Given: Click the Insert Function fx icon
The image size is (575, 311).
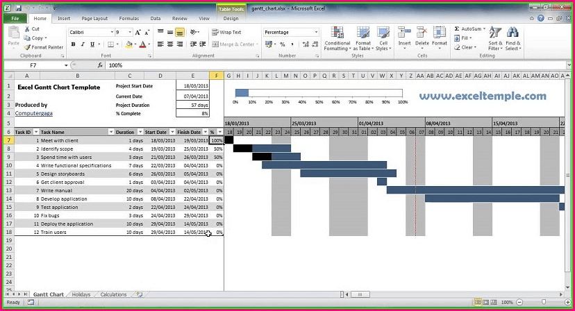Looking at the screenshot, I should tap(100, 65).
